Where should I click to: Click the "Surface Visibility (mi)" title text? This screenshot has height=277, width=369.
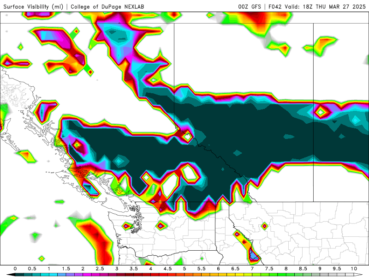coord(33,6)
